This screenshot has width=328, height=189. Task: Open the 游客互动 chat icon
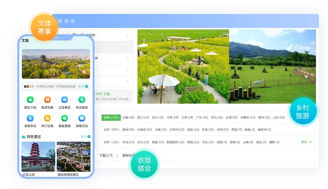[x=82, y=118]
